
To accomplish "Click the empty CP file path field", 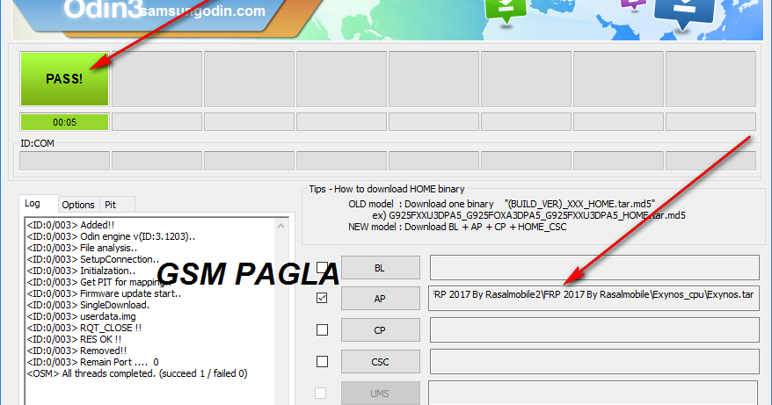I will tap(594, 329).
